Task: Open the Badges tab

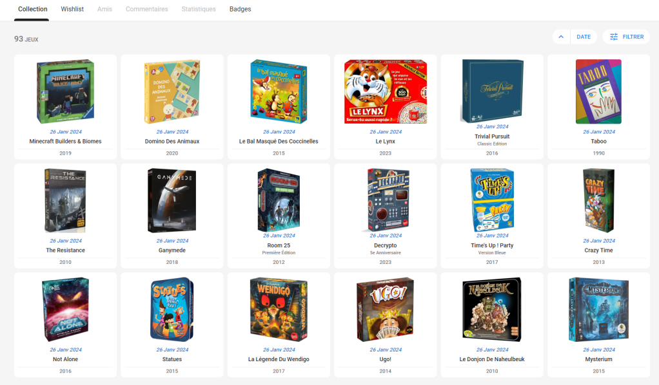Action: tap(241, 9)
